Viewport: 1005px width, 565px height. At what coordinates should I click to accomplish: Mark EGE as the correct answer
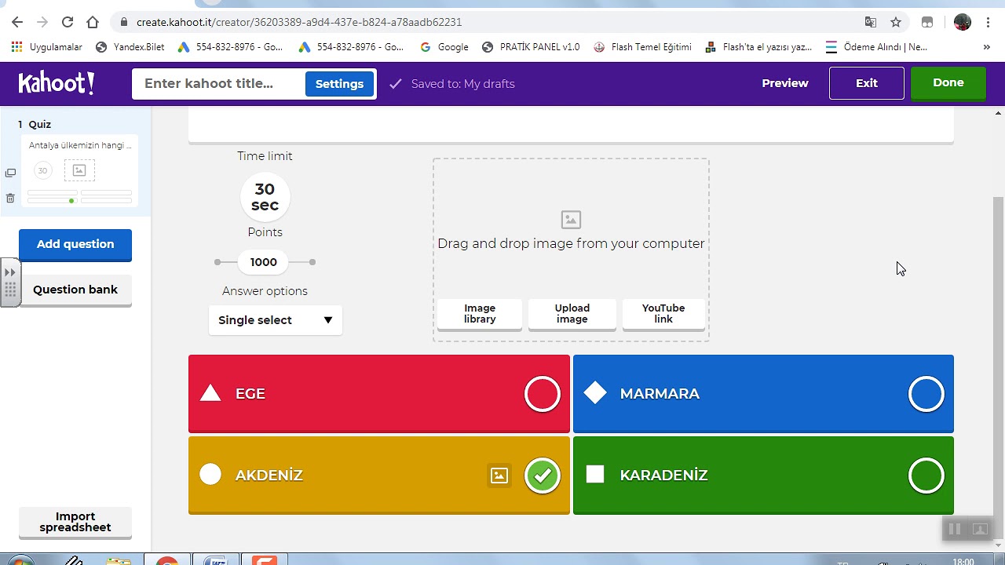tap(543, 394)
